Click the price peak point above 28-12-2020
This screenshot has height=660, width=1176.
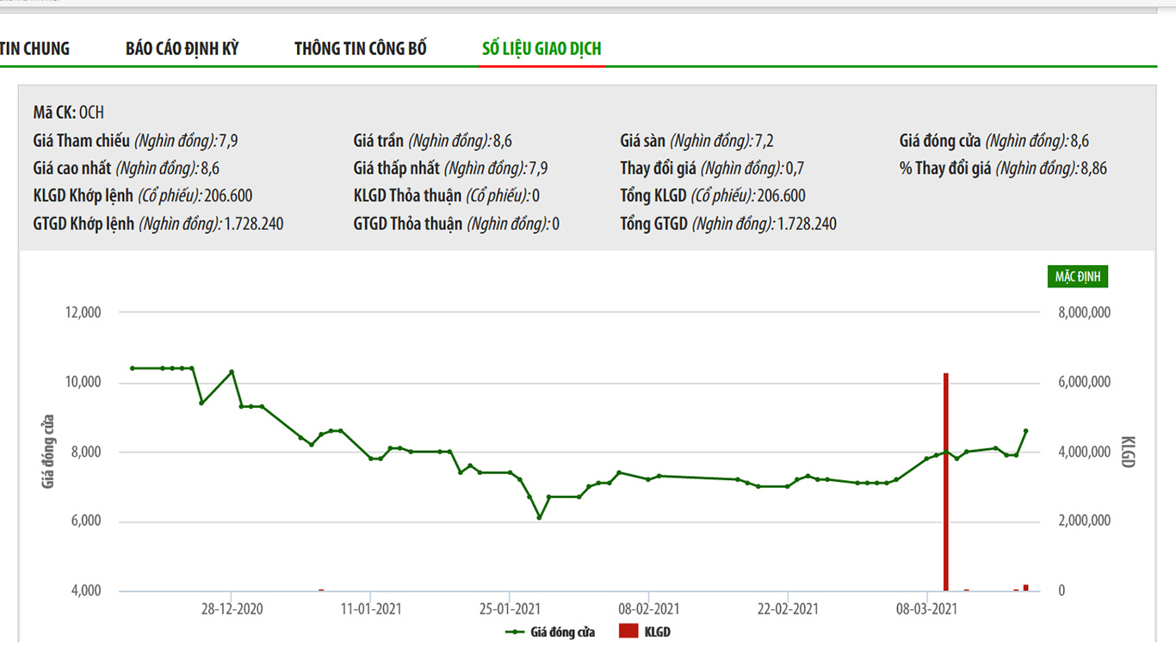232,372
